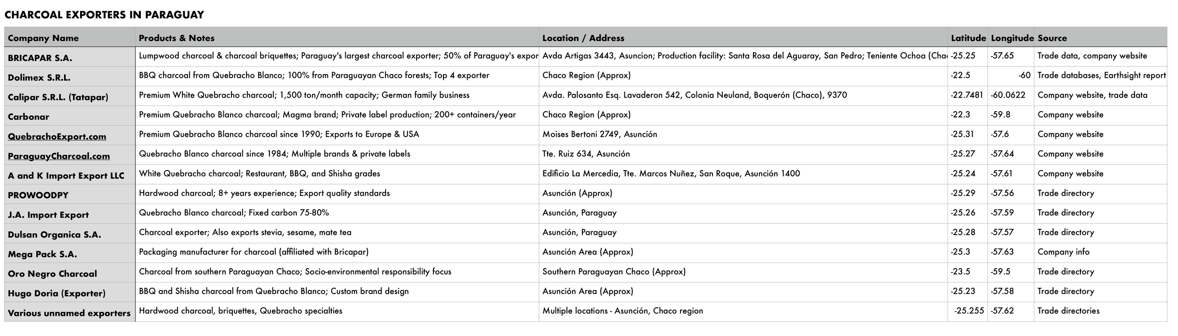Select the Company website, trade data source

tap(1100, 95)
